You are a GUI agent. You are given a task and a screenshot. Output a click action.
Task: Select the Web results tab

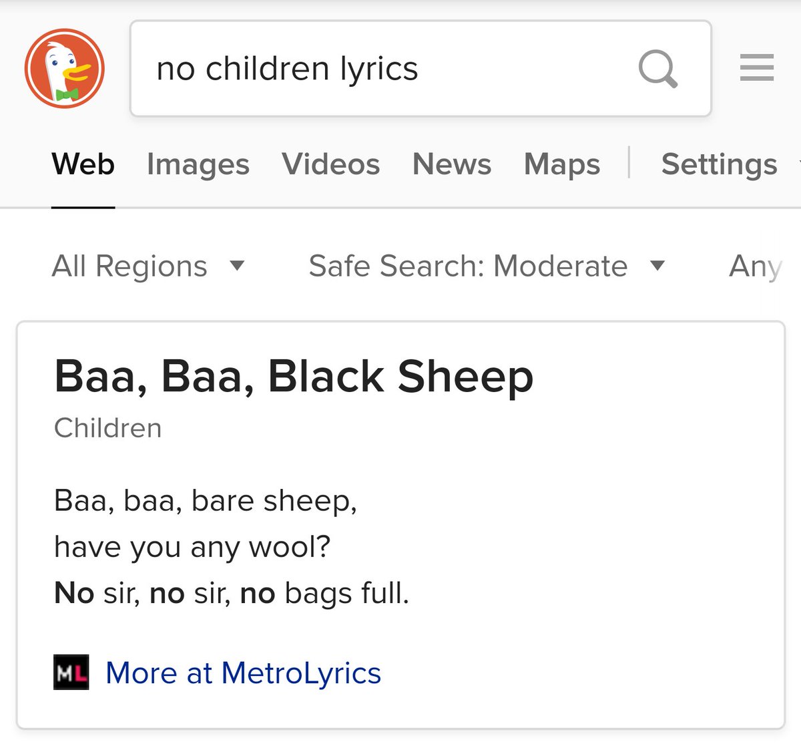[x=83, y=164]
